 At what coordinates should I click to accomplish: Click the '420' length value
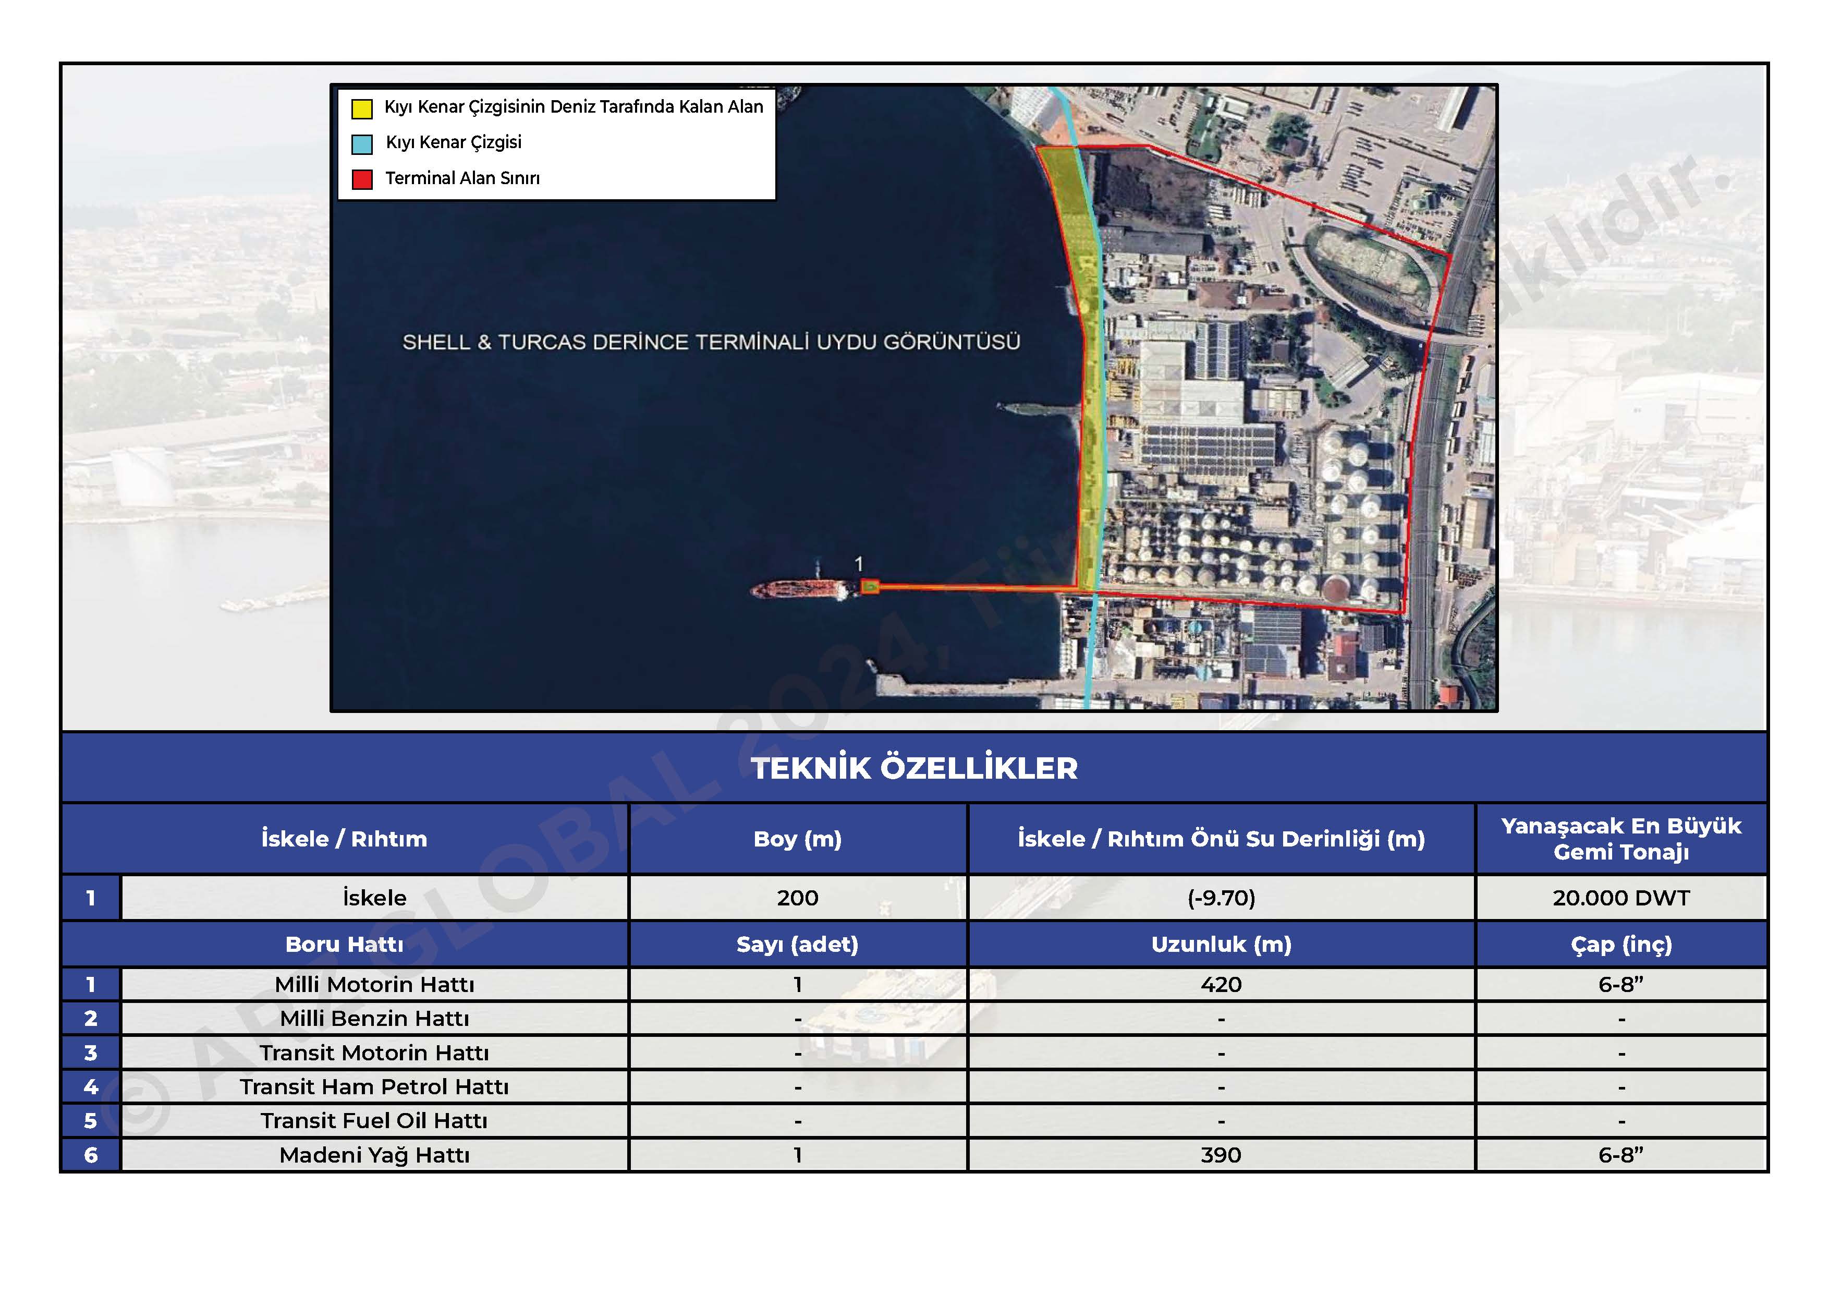[1221, 985]
